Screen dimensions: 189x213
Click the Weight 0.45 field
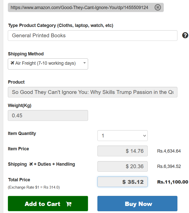48,116
